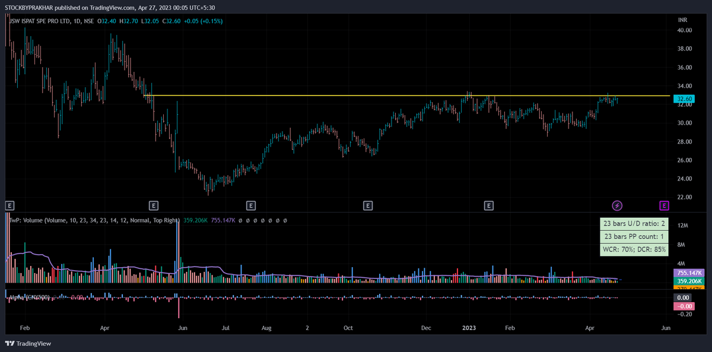Click the purple lightning bolt event icon

(617, 205)
